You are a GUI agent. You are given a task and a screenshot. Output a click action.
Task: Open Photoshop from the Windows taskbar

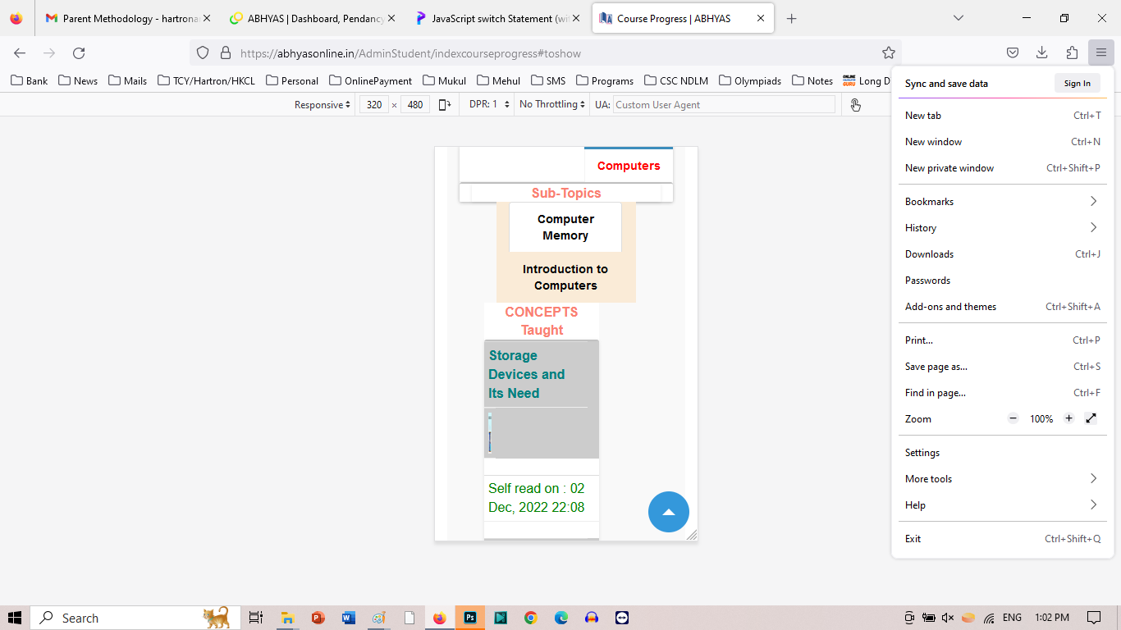pyautogui.click(x=470, y=618)
